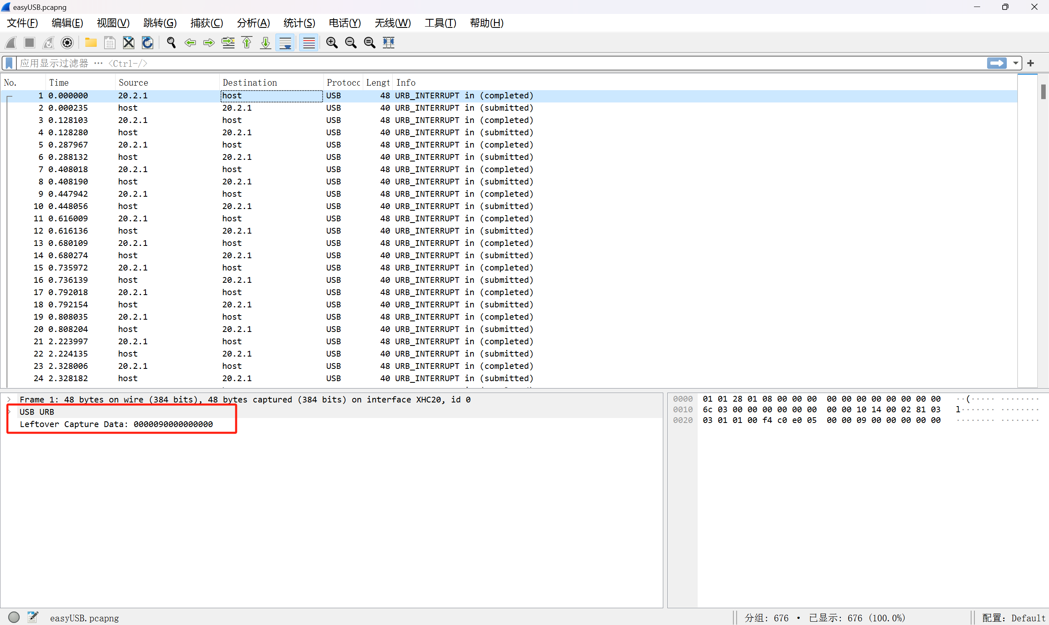Open display filter bookmarks icon
Screen dimensions: 1049x625
click(9, 63)
